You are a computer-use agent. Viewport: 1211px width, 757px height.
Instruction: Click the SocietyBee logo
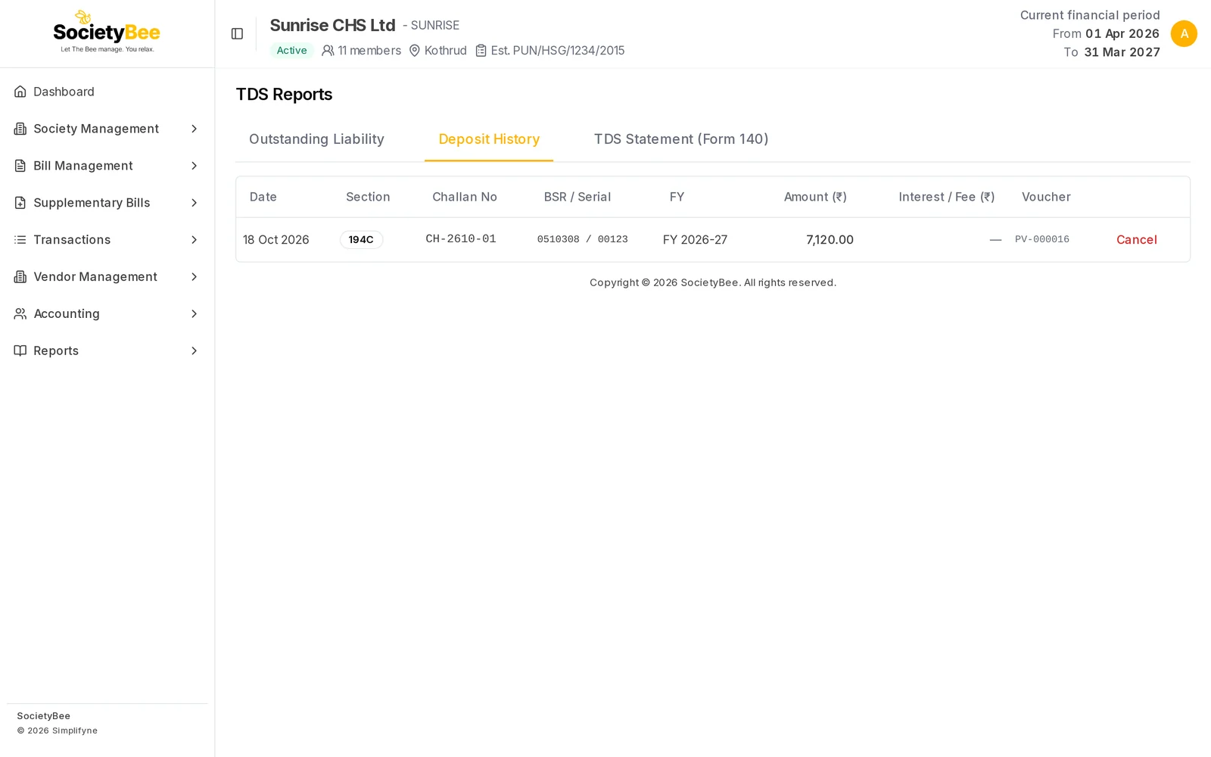107,32
